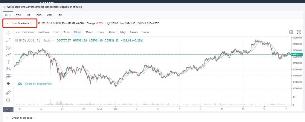Open the Chart by TradingView link
305x122 pixels.
(39, 84)
